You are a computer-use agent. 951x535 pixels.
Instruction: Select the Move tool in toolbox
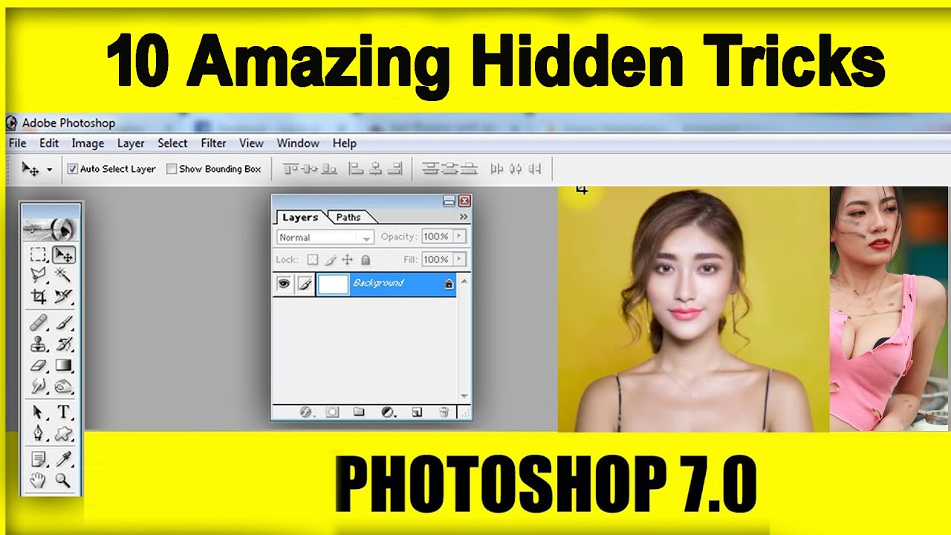click(64, 255)
